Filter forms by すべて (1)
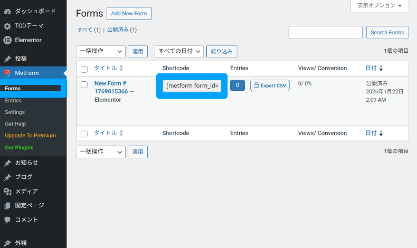The width and height of the screenshot is (417, 248). pos(89,30)
